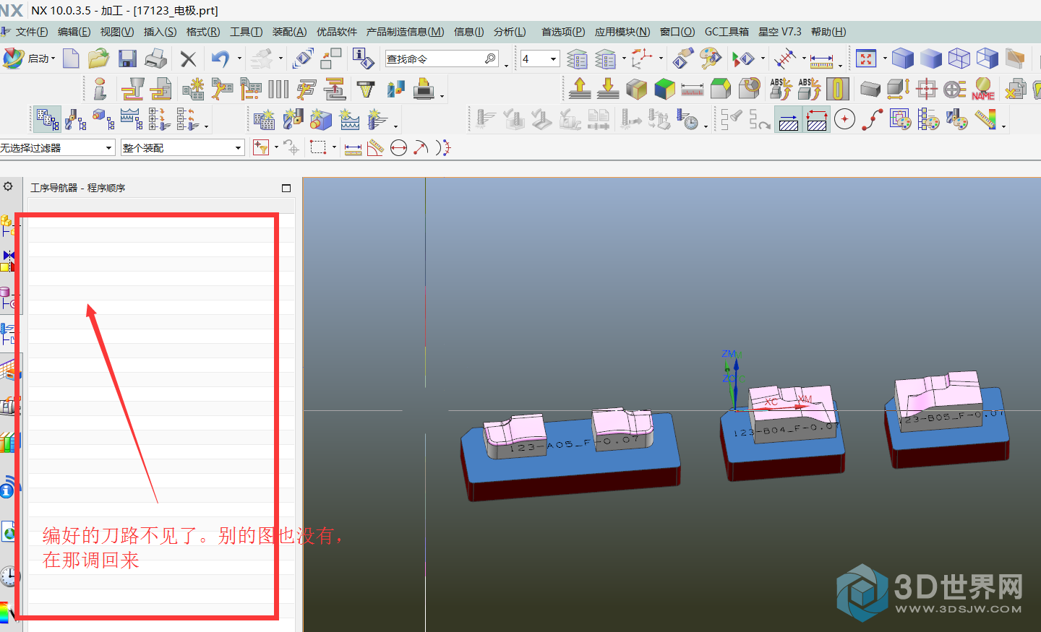Toggle the yellow oval slot button
This screenshot has height=632, width=1041.
coord(837,89)
